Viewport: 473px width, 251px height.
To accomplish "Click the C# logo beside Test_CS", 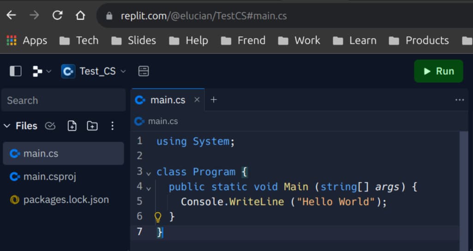I will [68, 71].
